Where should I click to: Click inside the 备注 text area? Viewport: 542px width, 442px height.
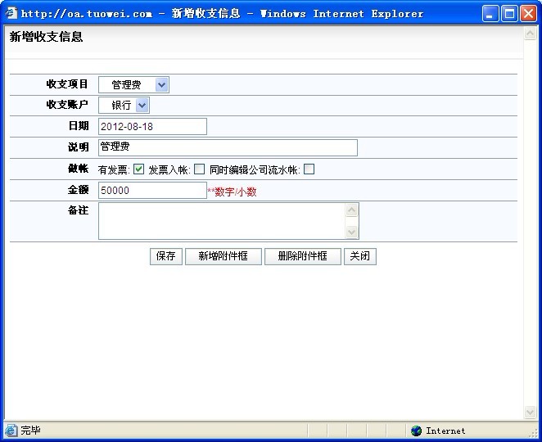pyautogui.click(x=221, y=221)
